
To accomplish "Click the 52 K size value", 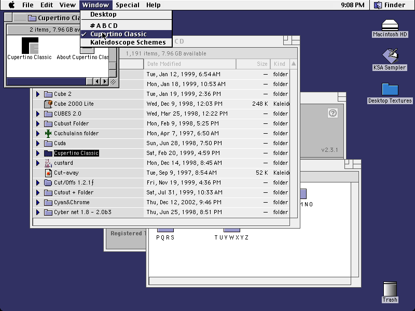I will (262, 173).
